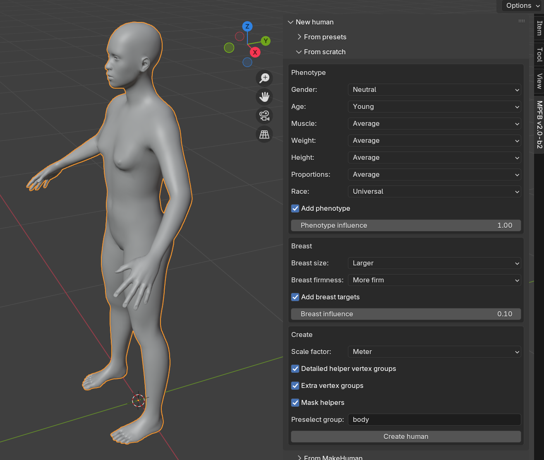Click the zoom magnifier viewport icon
Screen dimensions: 544x460
click(264, 78)
